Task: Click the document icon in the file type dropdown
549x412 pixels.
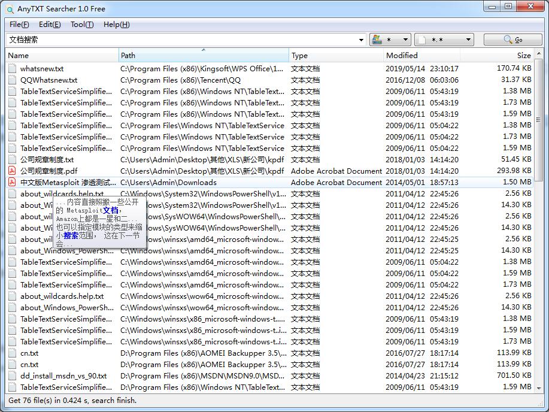Action: click(x=423, y=40)
